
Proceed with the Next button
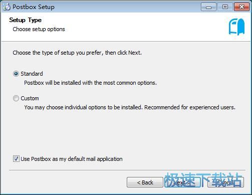point(182,182)
